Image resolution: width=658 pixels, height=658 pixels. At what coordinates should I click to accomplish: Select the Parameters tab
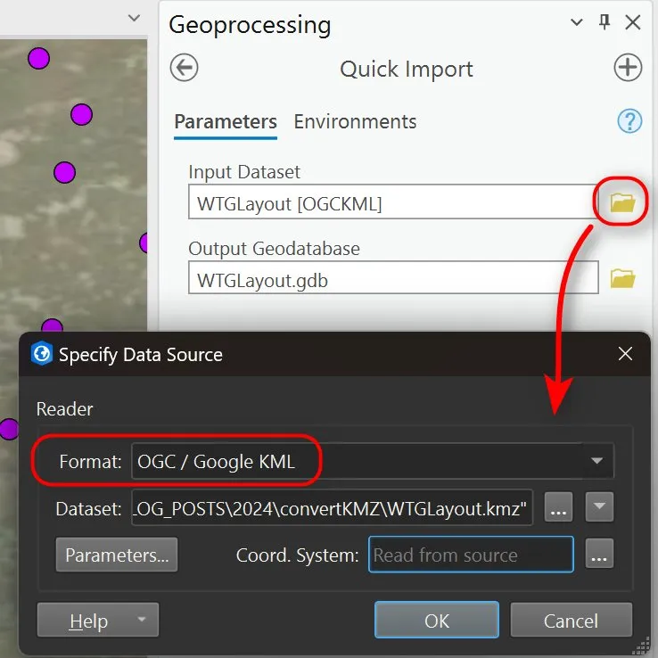[226, 122]
